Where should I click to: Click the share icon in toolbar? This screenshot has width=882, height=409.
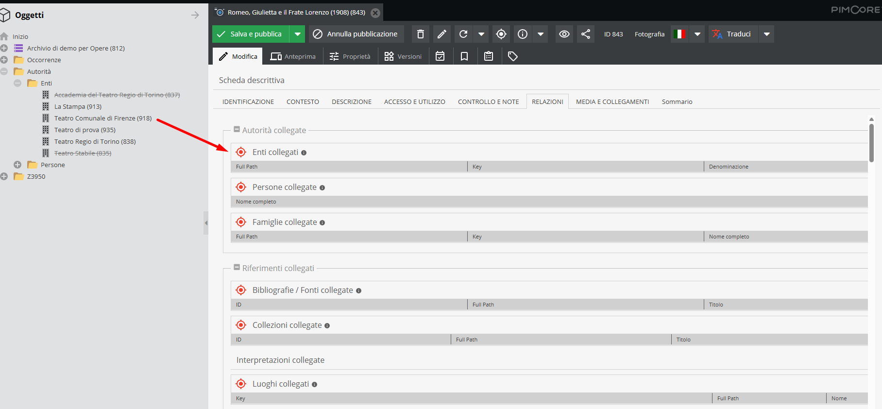click(586, 34)
